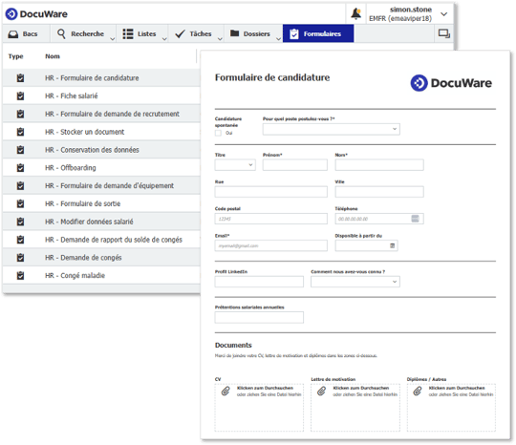Expand the Dossiers tab dropdown arrow

278,39
